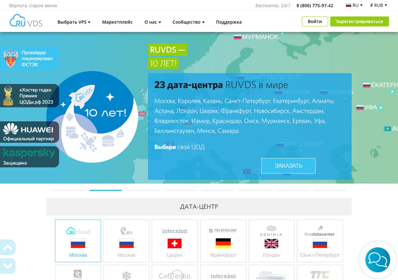398x280 pixels.
Task: Click the Уфа marker on the map
Action: pyautogui.click(x=381, y=108)
